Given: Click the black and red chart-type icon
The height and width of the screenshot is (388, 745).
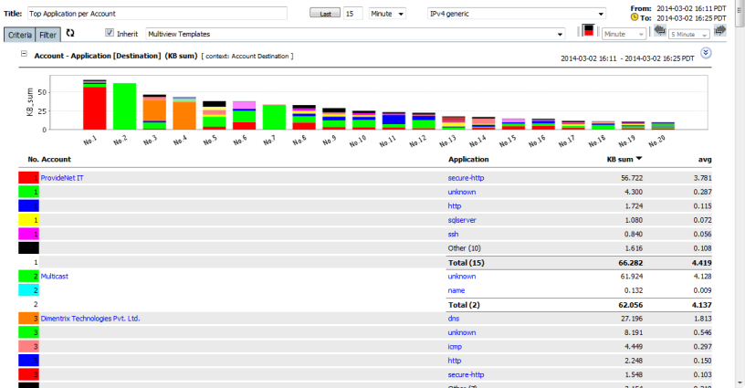Looking at the screenshot, I should [x=589, y=31].
